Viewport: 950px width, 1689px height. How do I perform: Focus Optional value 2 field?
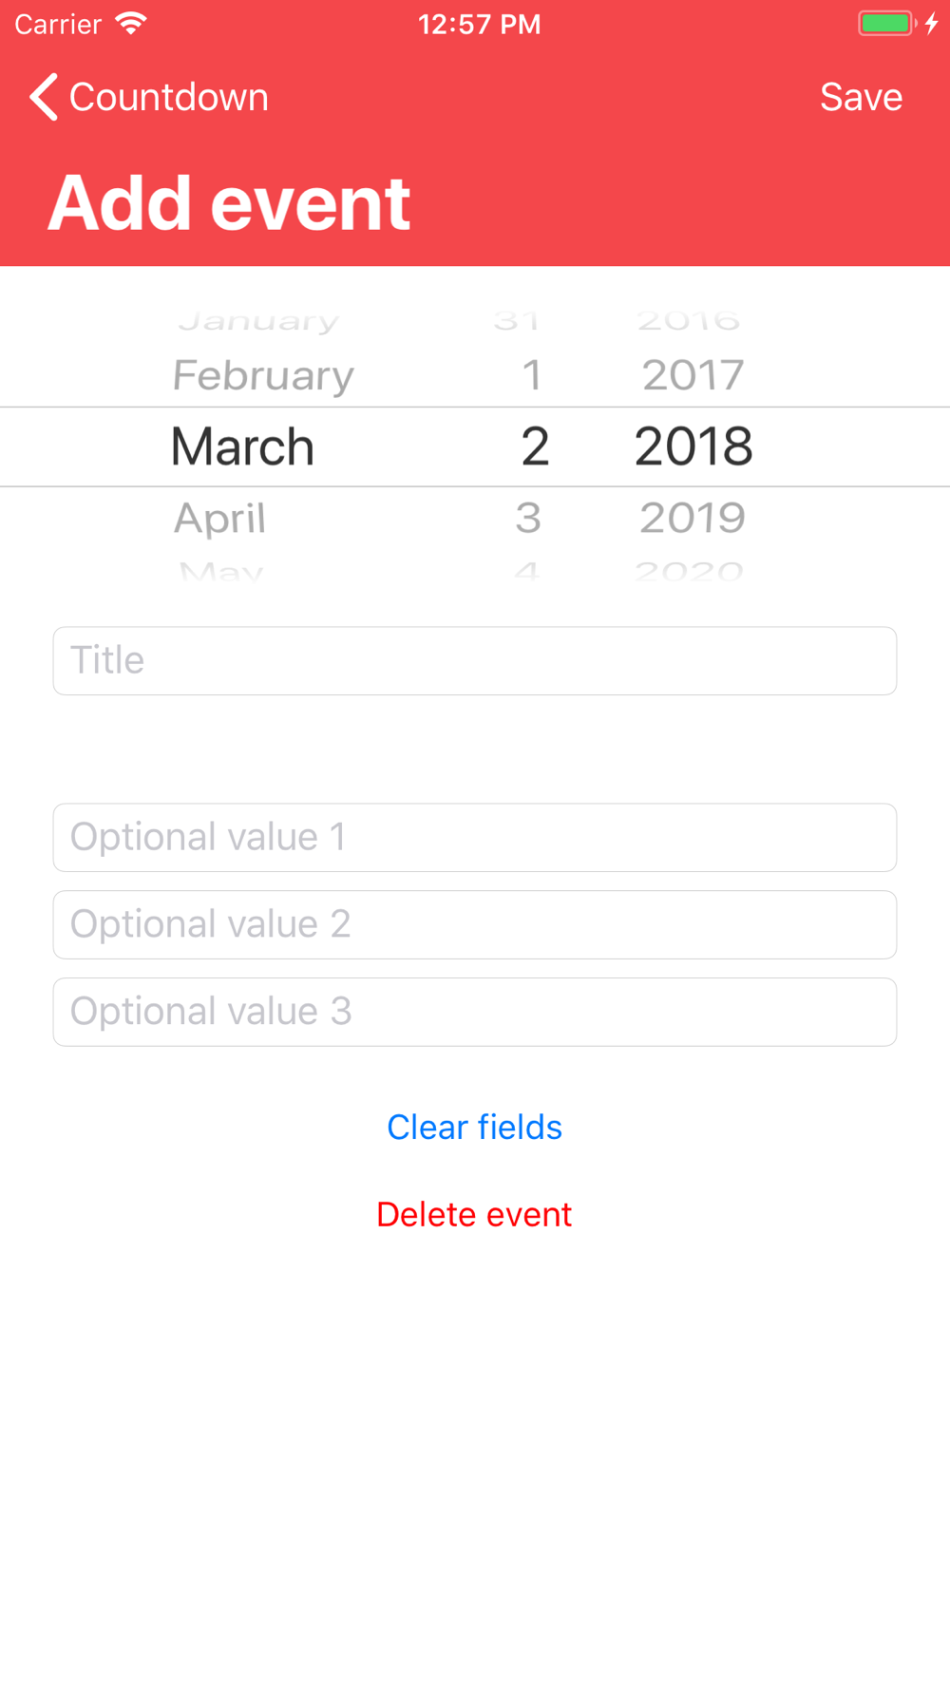[475, 925]
